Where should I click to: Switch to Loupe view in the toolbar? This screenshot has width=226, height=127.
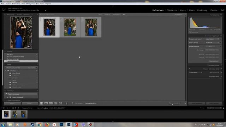click(46, 103)
